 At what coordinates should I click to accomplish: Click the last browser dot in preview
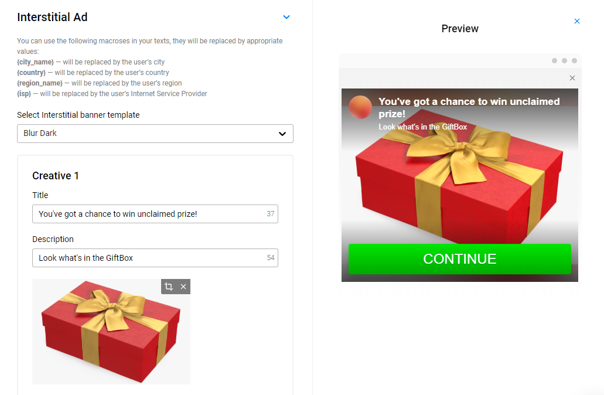coord(574,60)
